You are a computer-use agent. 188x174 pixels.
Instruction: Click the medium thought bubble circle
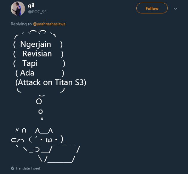[x=41, y=112]
